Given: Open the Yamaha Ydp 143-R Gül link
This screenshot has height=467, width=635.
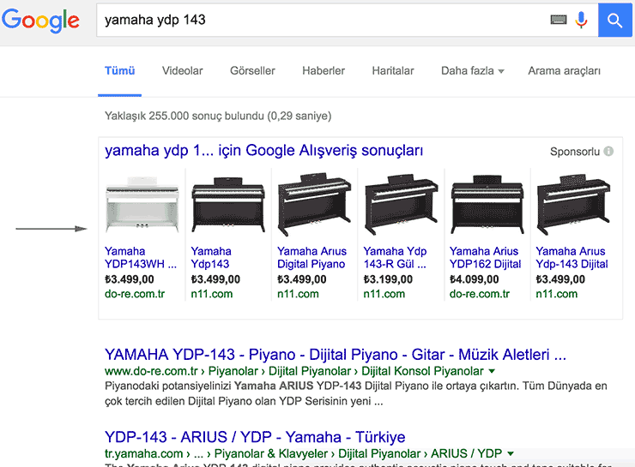Looking at the screenshot, I should point(395,258).
